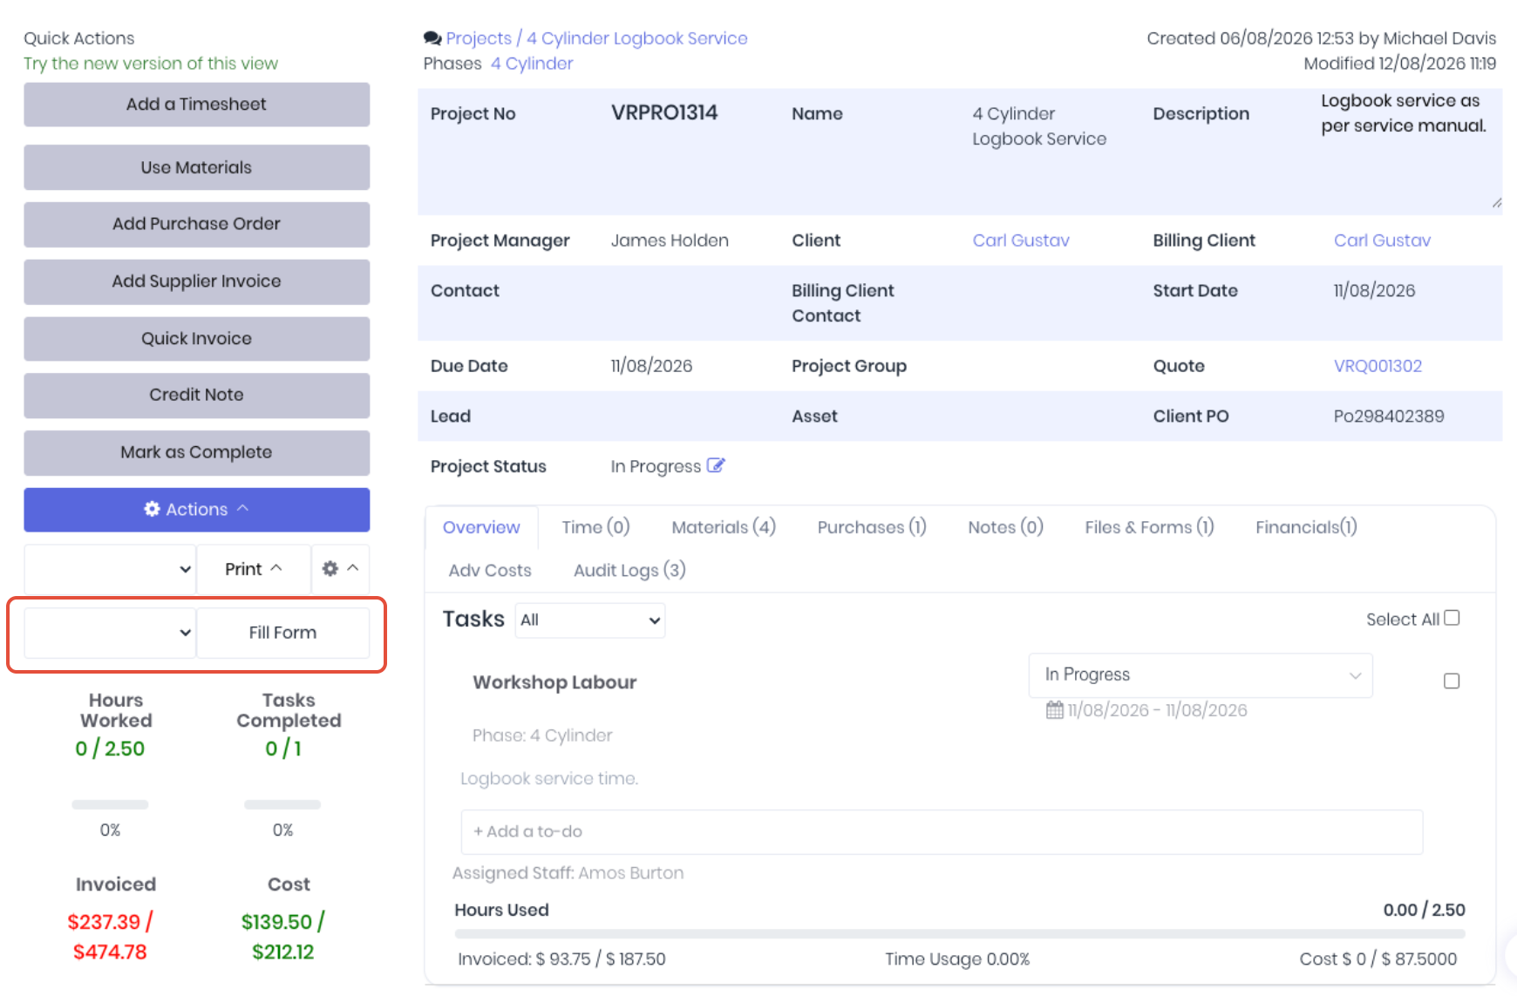Click the Description text area
The image size is (1517, 996).
point(1409,150)
